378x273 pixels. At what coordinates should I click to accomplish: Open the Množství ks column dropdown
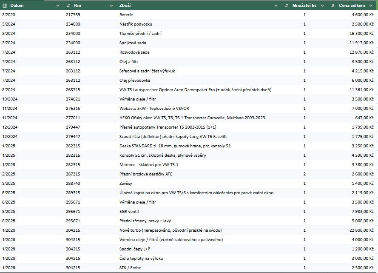[322, 6]
